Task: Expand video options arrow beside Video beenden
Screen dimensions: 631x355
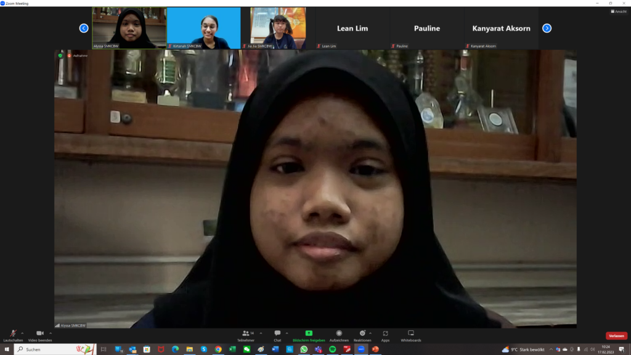Action: (51, 333)
